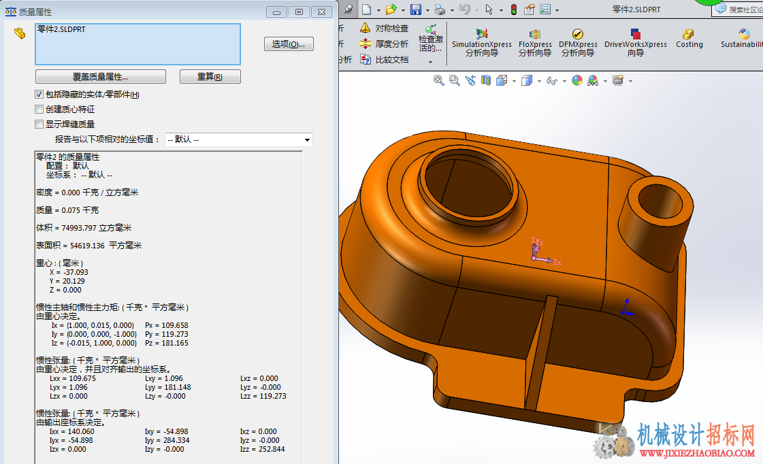The image size is (763, 464).
Task: Click 质量 = 0.075 千克 text line
Action: pos(67,210)
